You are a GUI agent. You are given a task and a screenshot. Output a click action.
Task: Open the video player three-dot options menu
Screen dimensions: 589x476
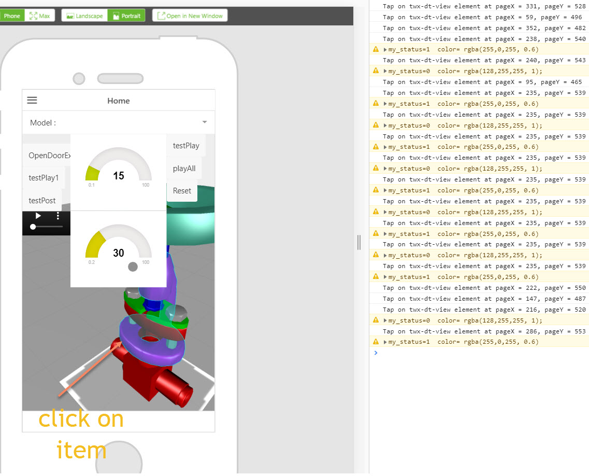pyautogui.click(x=58, y=216)
